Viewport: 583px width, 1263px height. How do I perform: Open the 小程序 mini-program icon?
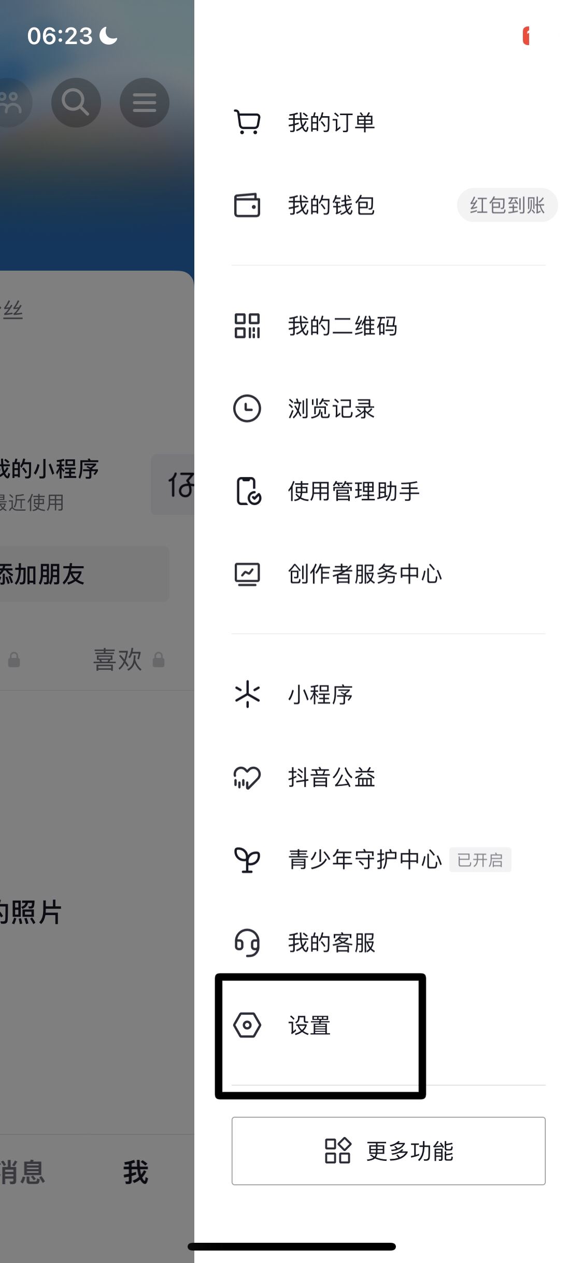click(248, 695)
